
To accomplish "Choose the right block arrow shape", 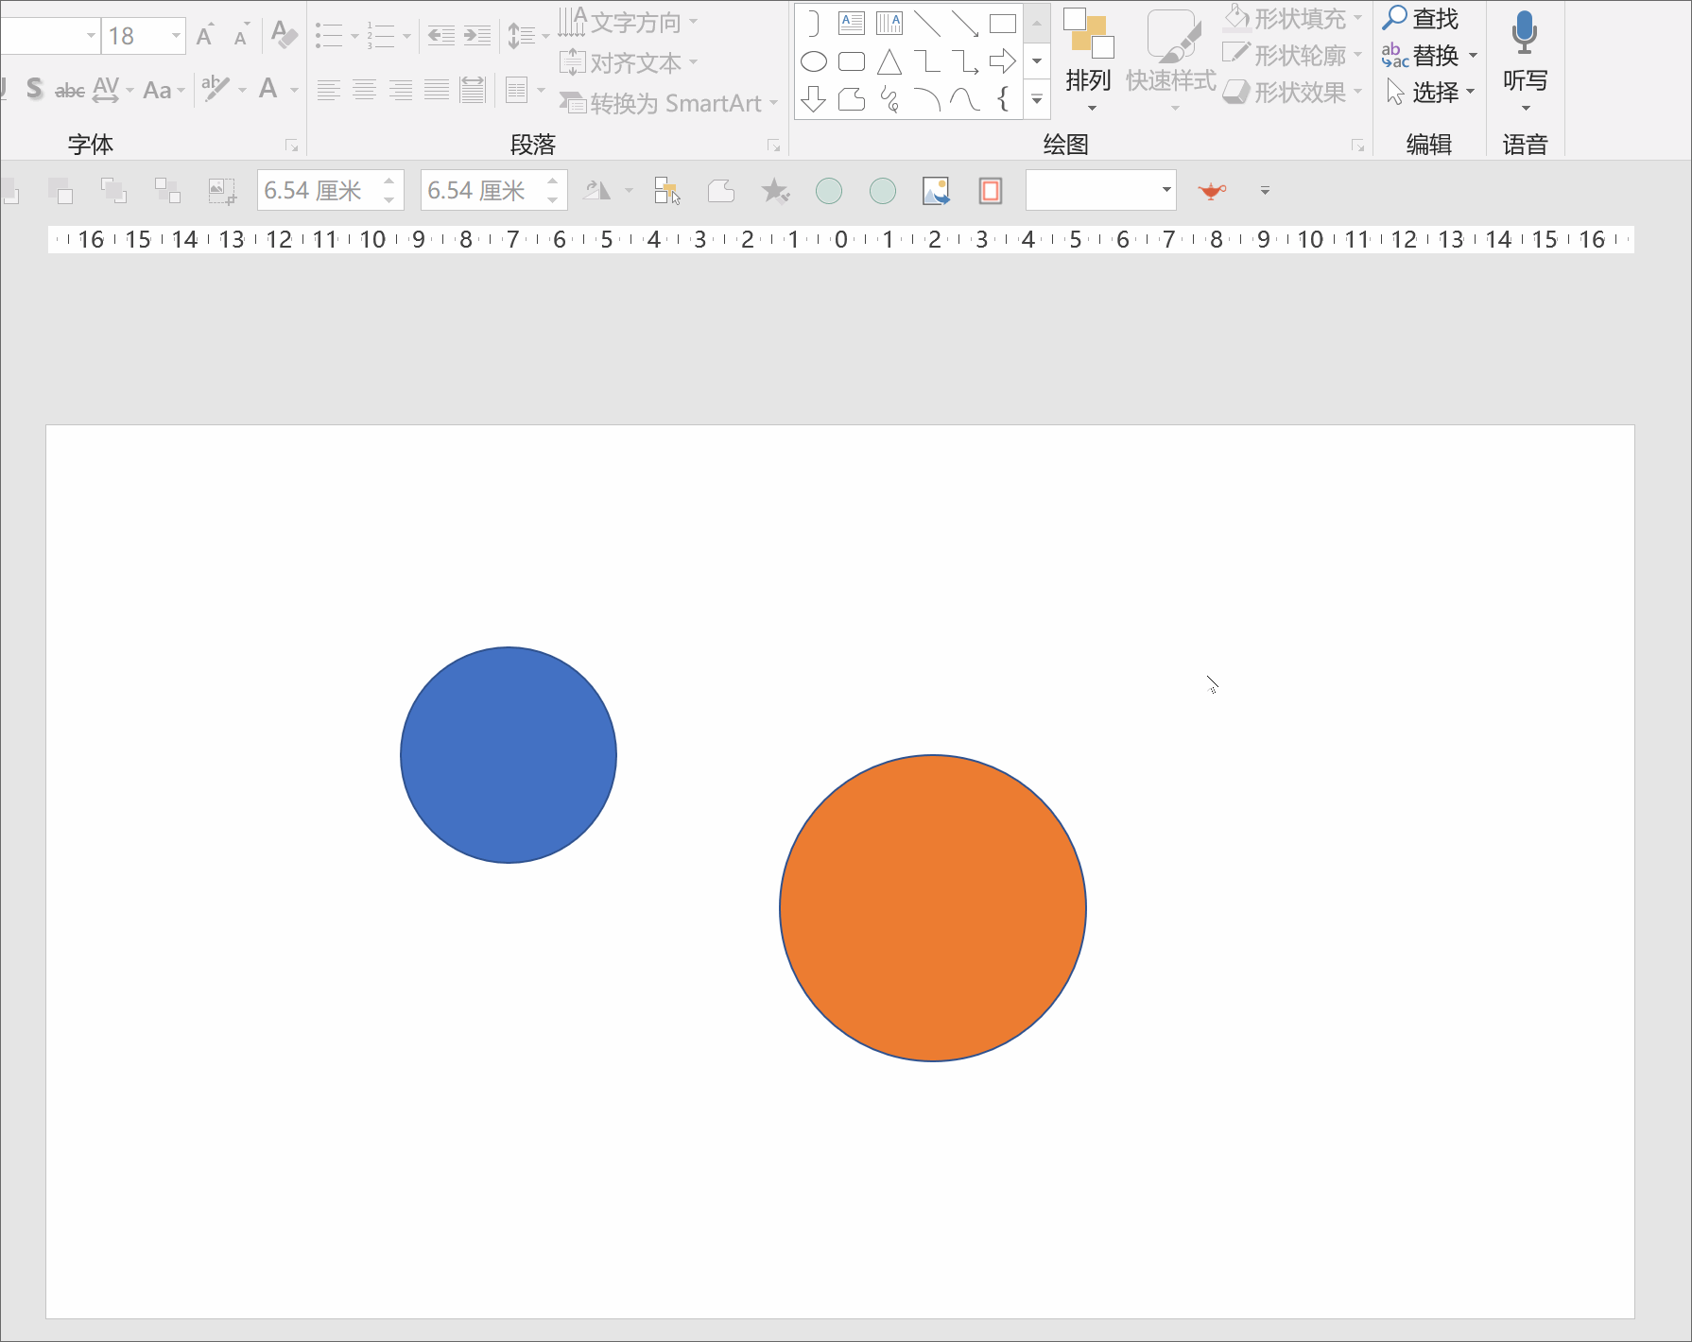I will coord(1002,62).
